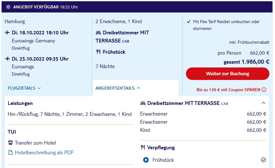Click the PDF document icon
This screenshot has height=168, width=275.
(10, 153)
